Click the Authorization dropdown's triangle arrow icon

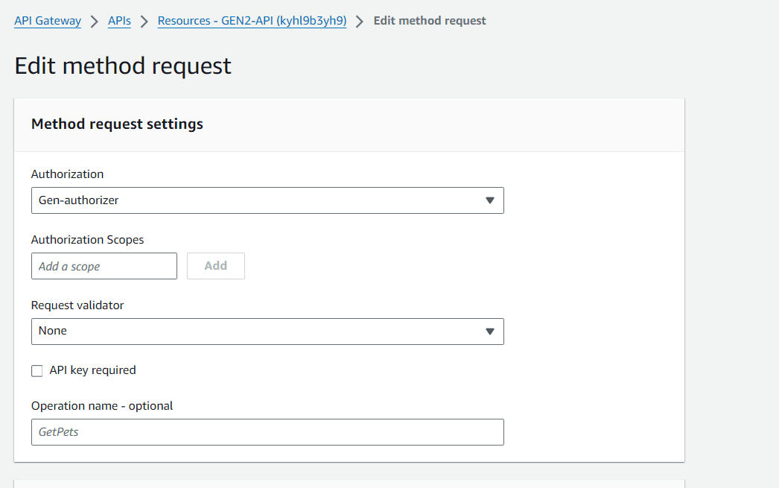coord(490,200)
